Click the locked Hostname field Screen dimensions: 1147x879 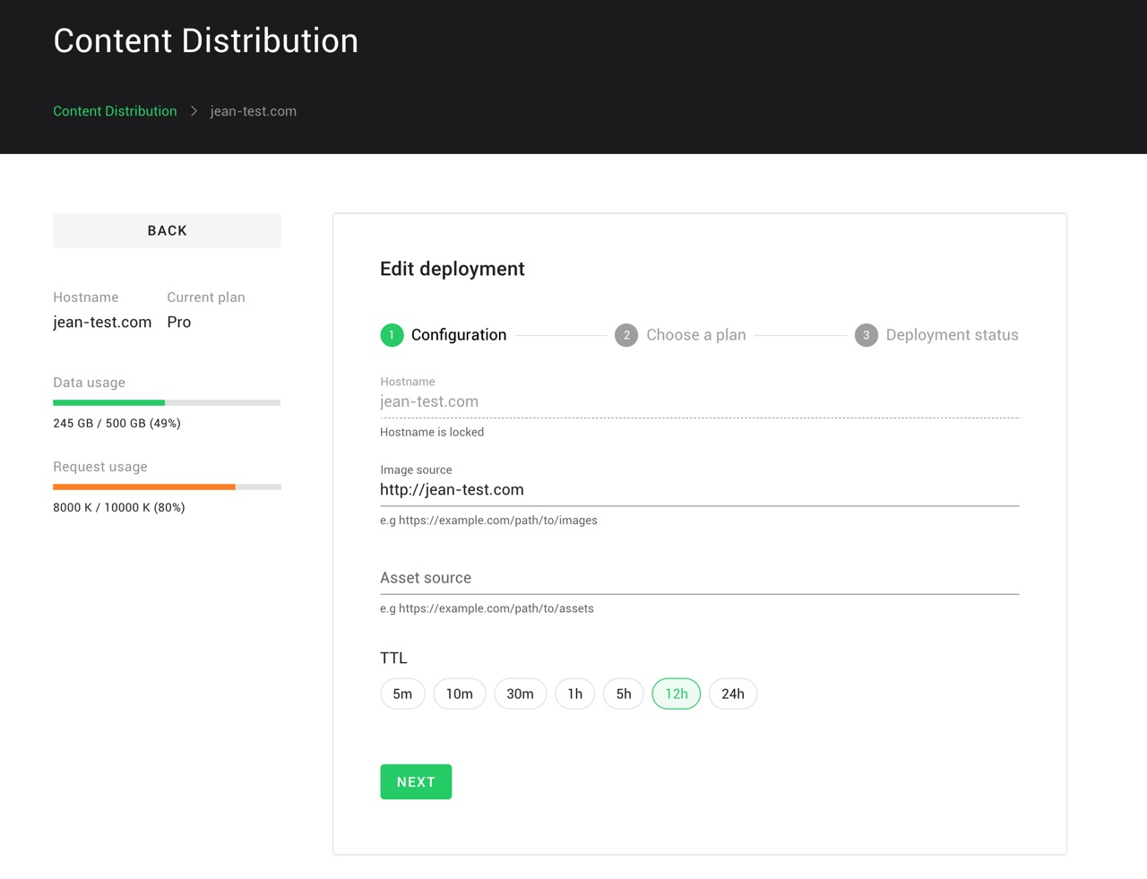tap(699, 402)
